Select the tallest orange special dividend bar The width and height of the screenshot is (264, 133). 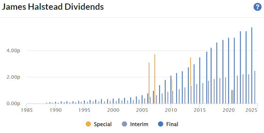coord(155,79)
